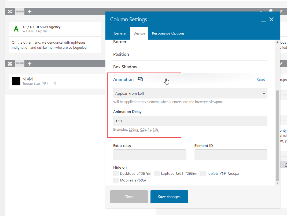The height and width of the screenshot is (216, 287).
Task: Open the Responsive Options tab
Action: tap(168, 33)
